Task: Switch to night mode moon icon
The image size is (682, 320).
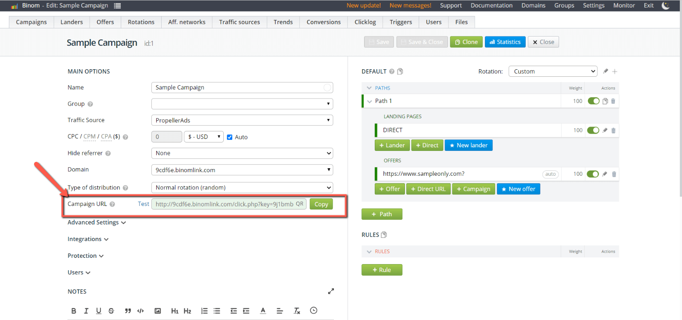Action: click(666, 5)
